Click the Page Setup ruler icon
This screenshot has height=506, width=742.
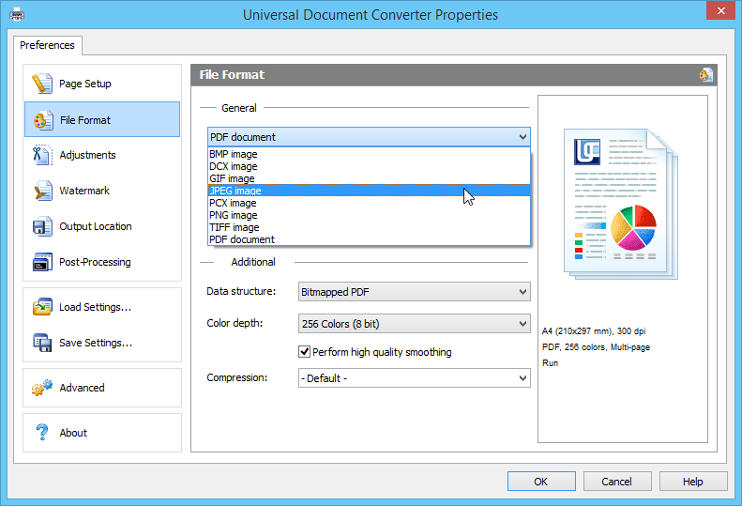tap(42, 84)
